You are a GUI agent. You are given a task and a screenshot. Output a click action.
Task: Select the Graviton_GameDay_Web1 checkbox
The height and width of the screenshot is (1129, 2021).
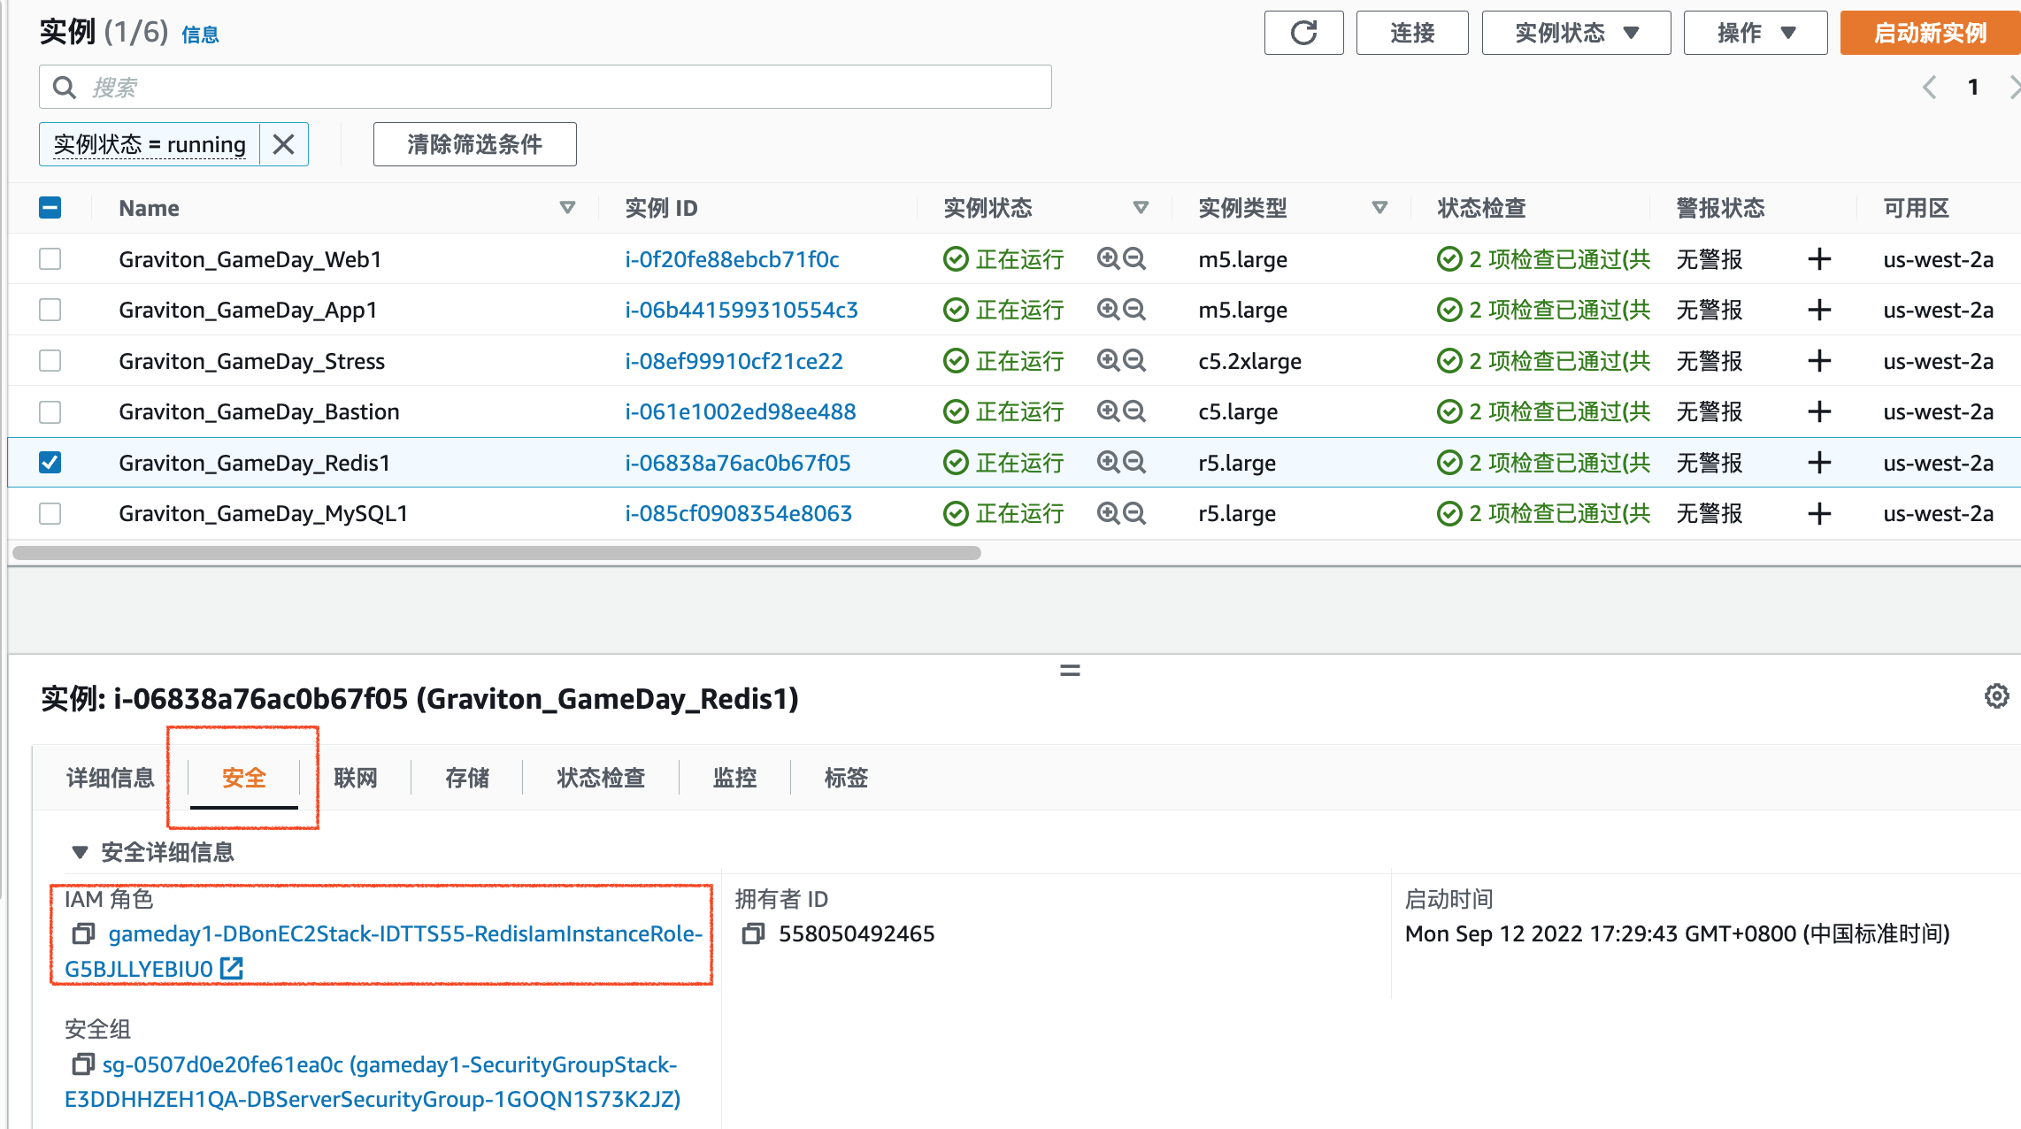click(x=50, y=259)
